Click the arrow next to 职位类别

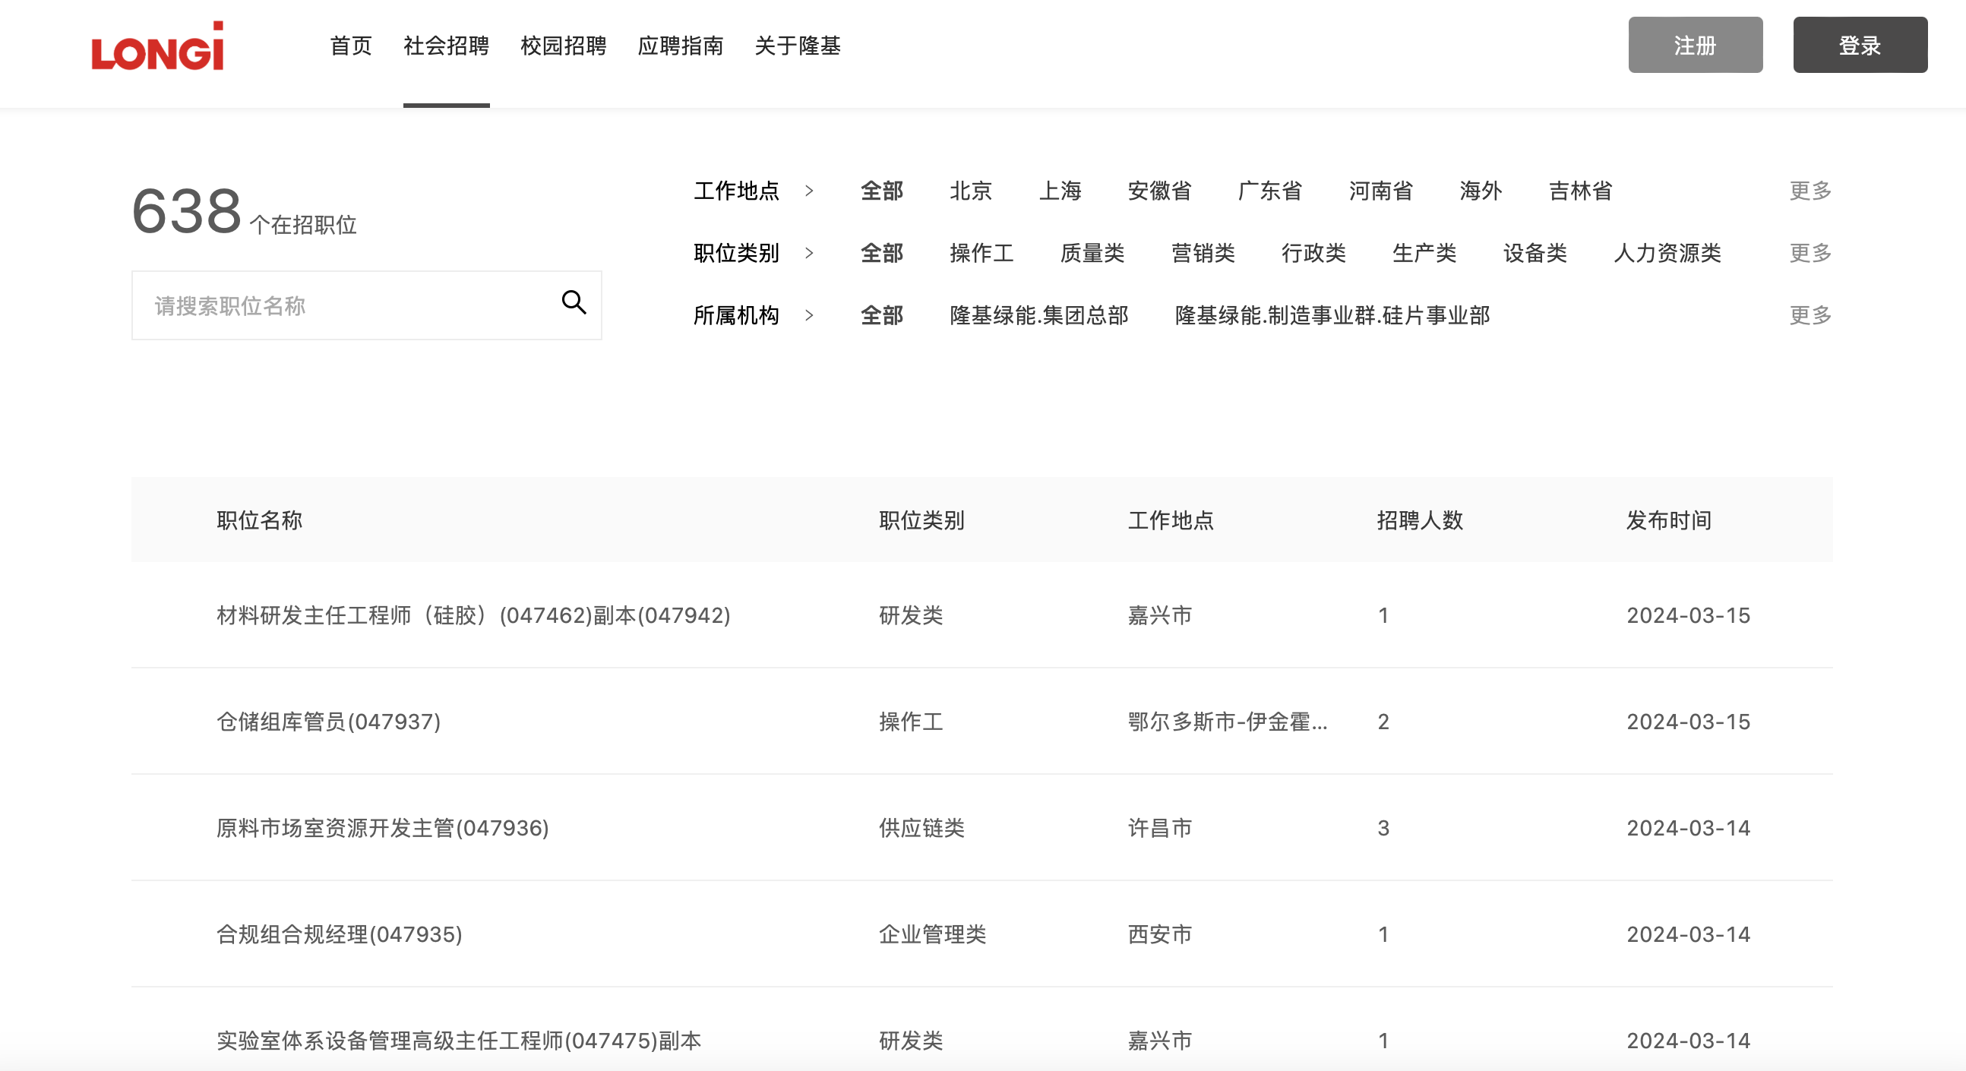click(x=809, y=254)
